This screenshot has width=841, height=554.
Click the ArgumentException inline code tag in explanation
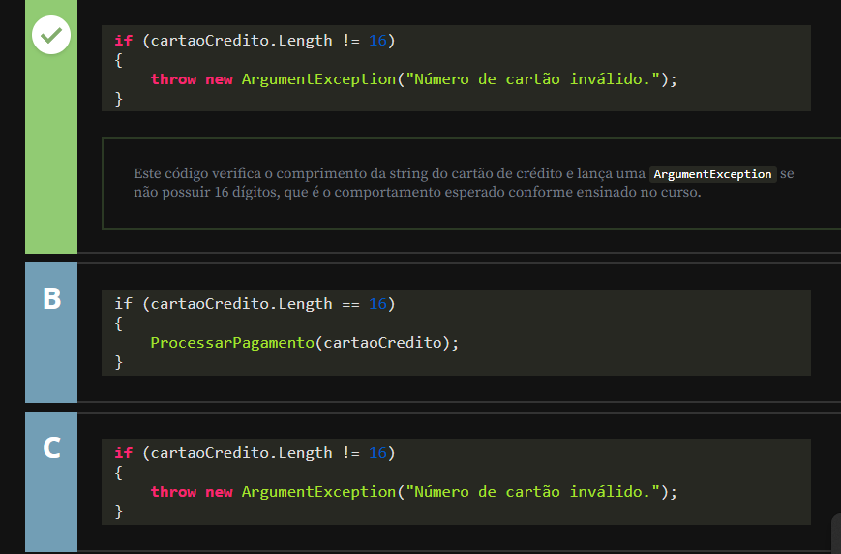click(712, 174)
